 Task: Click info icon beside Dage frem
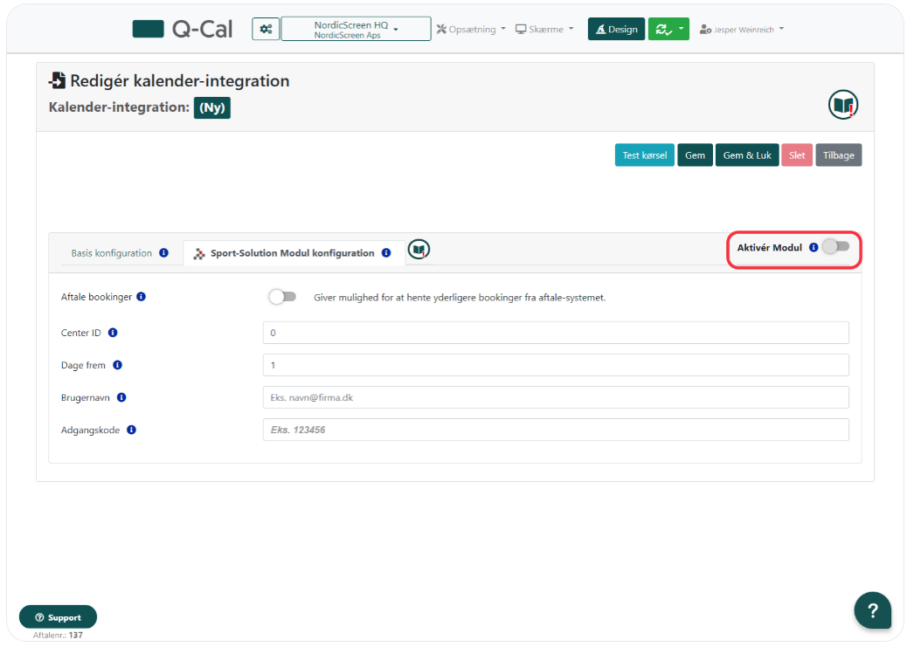click(117, 365)
